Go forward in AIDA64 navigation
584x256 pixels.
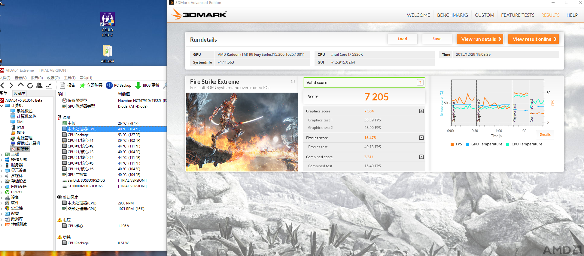point(11,85)
